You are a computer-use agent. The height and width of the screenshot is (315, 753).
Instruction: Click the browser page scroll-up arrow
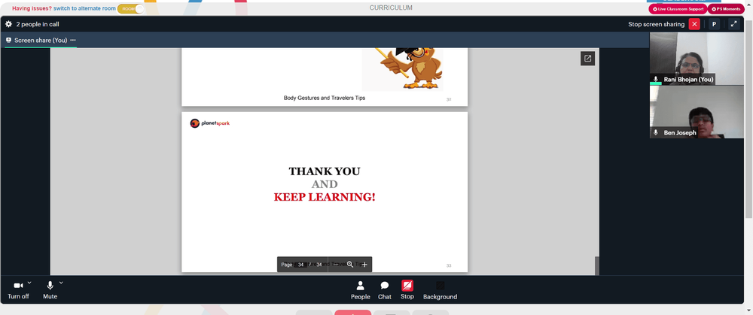(748, 3)
